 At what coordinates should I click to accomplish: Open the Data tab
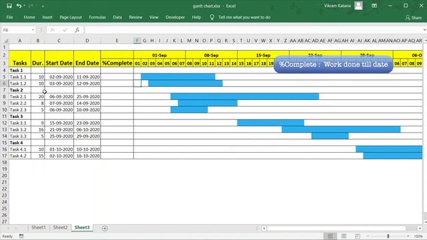117,17
